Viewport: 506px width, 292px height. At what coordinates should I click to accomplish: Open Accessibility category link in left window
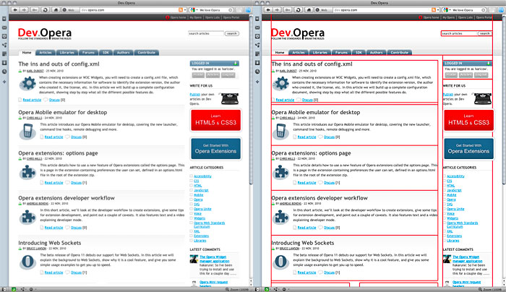click(x=202, y=176)
